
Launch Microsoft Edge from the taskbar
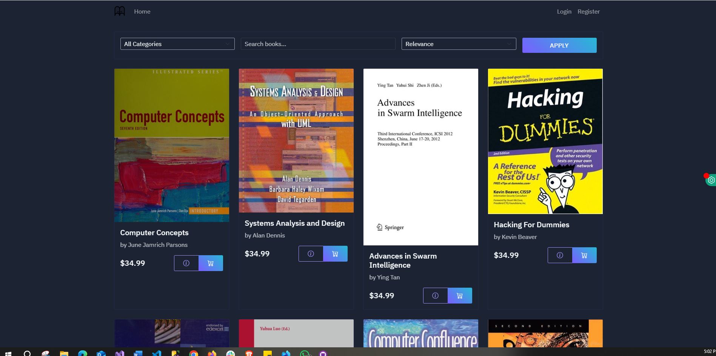82,354
